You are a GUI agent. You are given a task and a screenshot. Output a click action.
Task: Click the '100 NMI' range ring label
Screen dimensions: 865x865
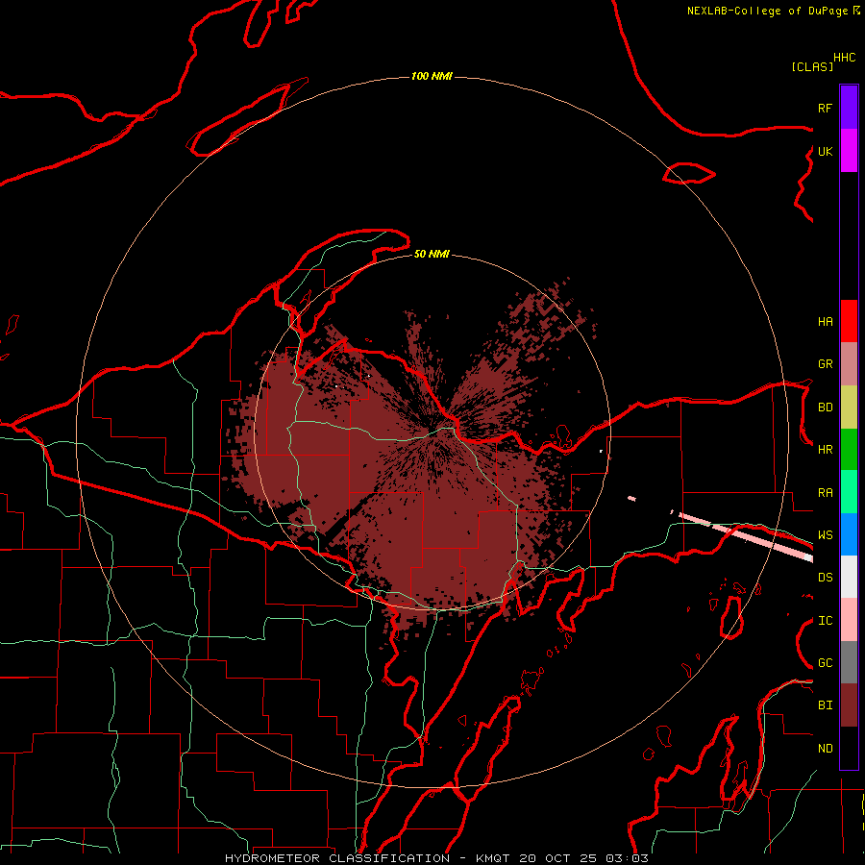click(432, 76)
